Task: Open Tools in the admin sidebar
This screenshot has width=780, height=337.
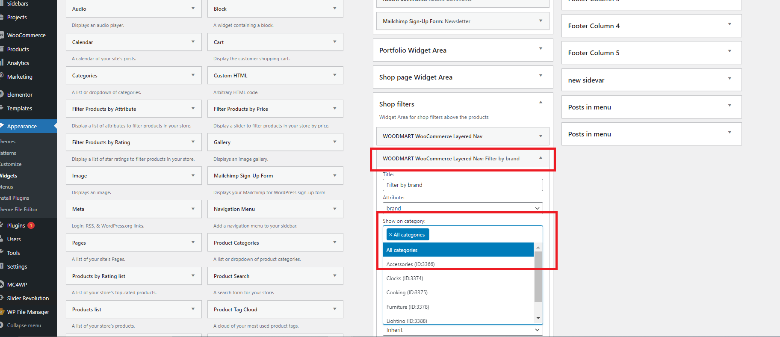Action: [13, 253]
